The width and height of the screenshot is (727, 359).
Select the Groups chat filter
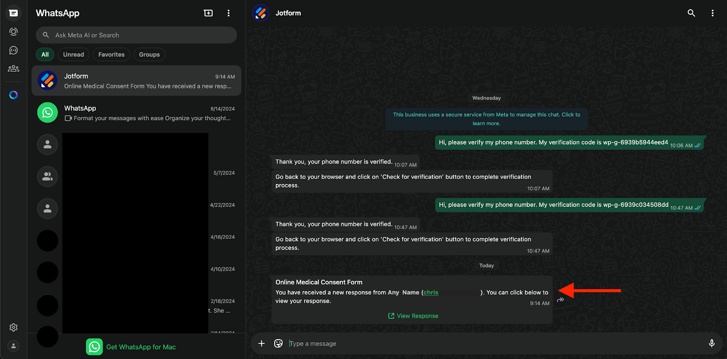pyautogui.click(x=149, y=54)
